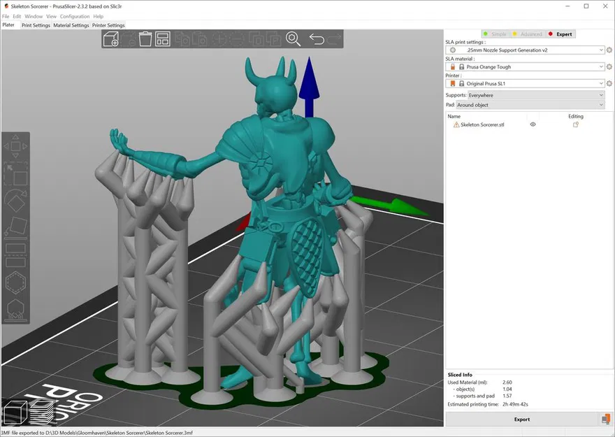The height and width of the screenshot is (437, 615).
Task: Switch to Advanced mode
Action: tap(530, 34)
